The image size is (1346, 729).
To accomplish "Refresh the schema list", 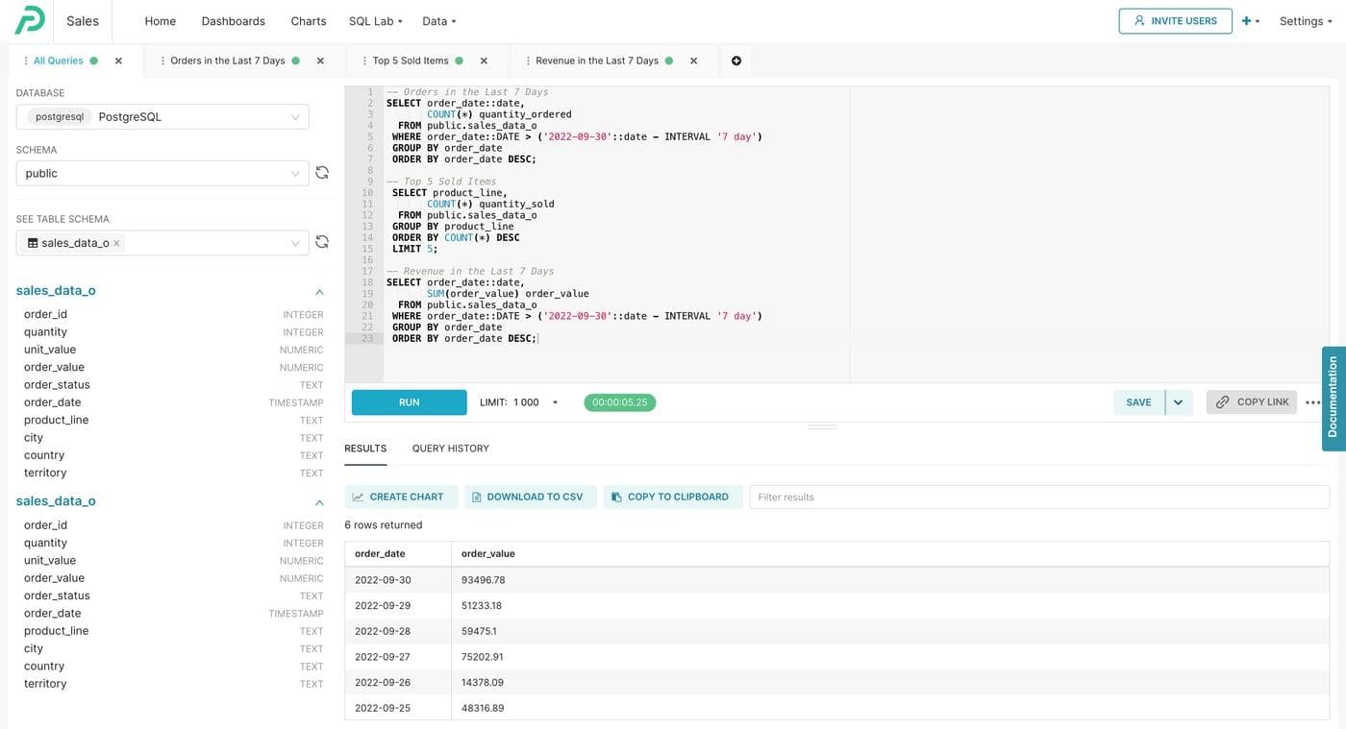I will [322, 173].
